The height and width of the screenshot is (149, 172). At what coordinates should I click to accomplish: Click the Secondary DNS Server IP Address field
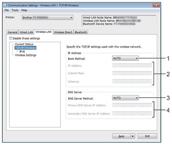click(132, 114)
